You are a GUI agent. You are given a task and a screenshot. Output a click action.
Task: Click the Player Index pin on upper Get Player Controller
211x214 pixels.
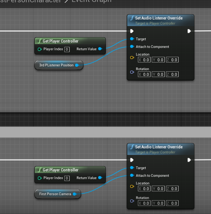40,49
